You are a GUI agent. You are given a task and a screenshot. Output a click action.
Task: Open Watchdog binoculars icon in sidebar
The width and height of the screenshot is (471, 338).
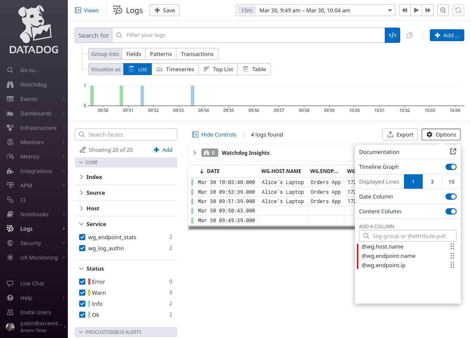tap(10, 84)
